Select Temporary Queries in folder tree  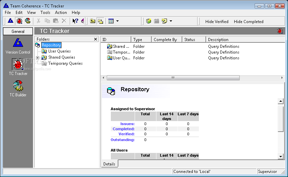[x=65, y=63]
